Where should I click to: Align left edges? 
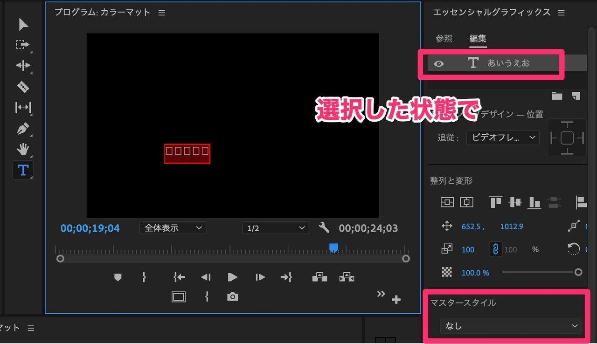581,202
